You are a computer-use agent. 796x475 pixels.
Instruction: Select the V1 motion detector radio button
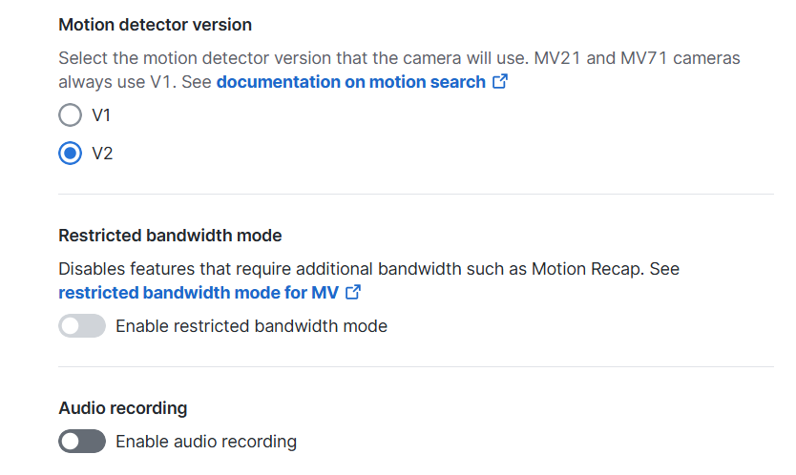(70, 115)
